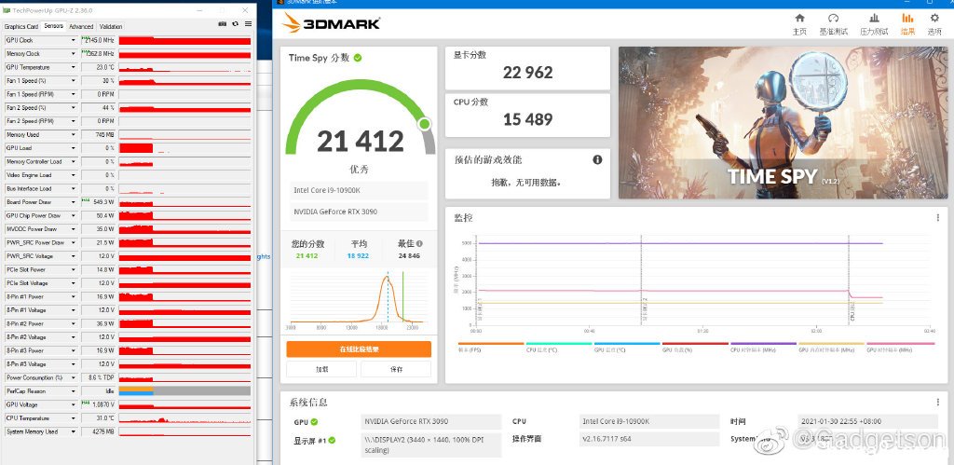Click GPU Voltage value 1.0870 V
This screenshot has height=465, width=954.
click(x=98, y=404)
